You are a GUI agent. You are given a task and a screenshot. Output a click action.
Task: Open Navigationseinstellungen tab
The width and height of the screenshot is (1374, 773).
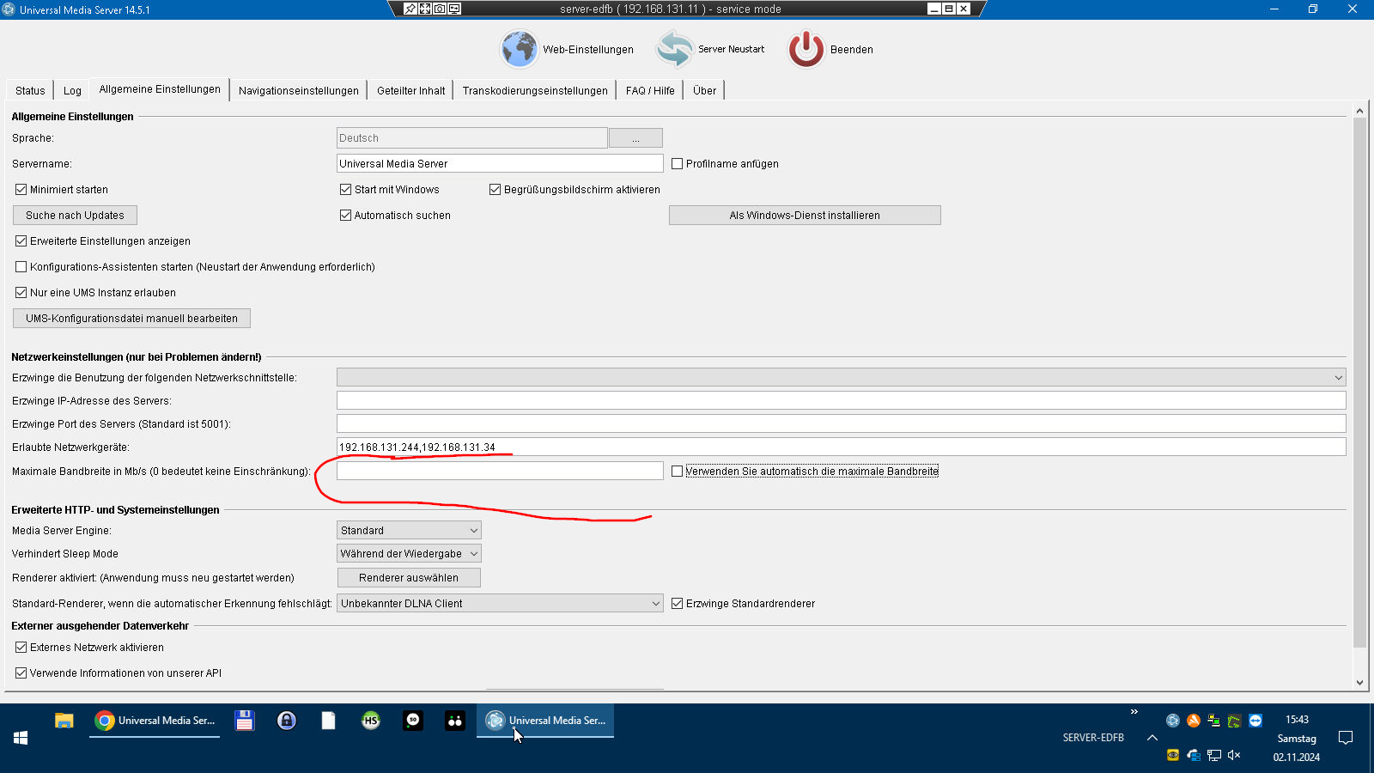point(299,90)
